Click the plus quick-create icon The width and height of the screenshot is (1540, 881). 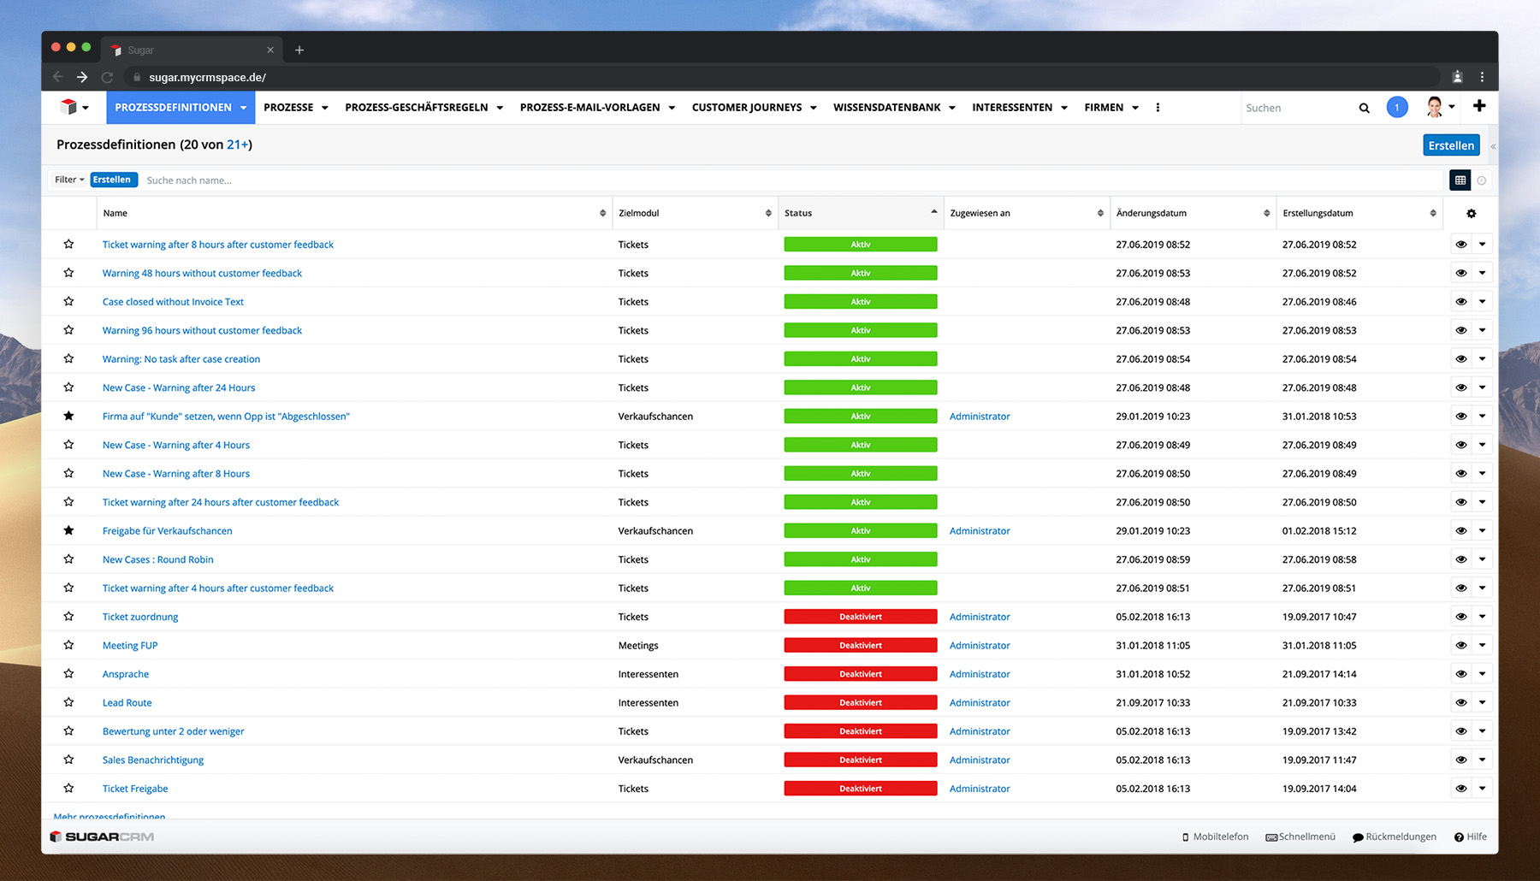(x=1479, y=106)
